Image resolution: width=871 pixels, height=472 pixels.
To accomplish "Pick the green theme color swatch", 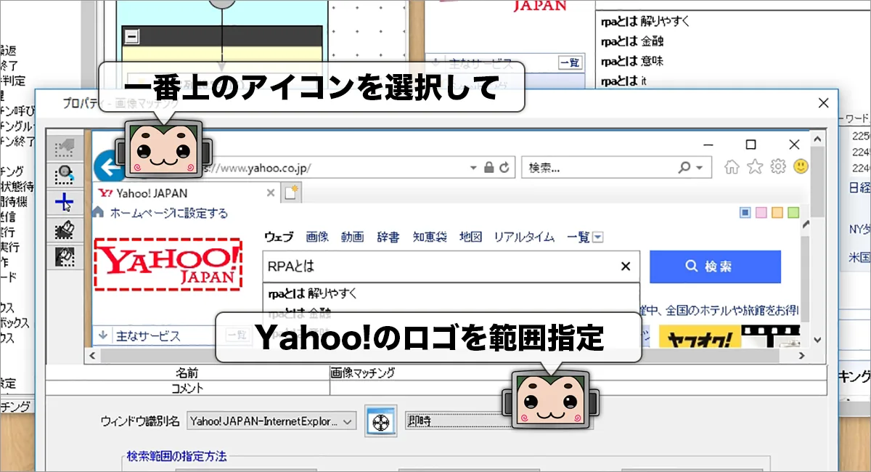I will [x=793, y=213].
